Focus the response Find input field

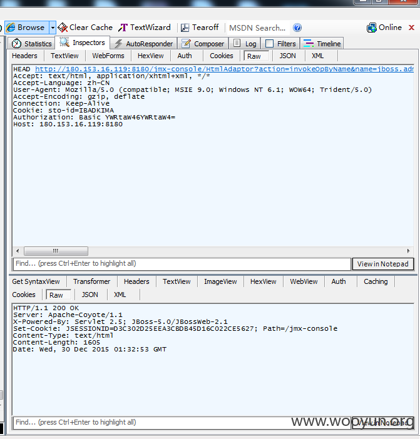click(182, 423)
